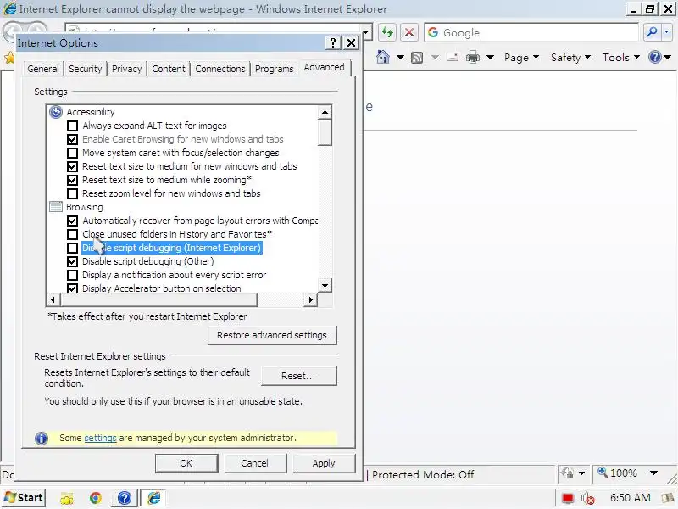Click Restore advanced settings button
678x509 pixels.
[x=272, y=335]
